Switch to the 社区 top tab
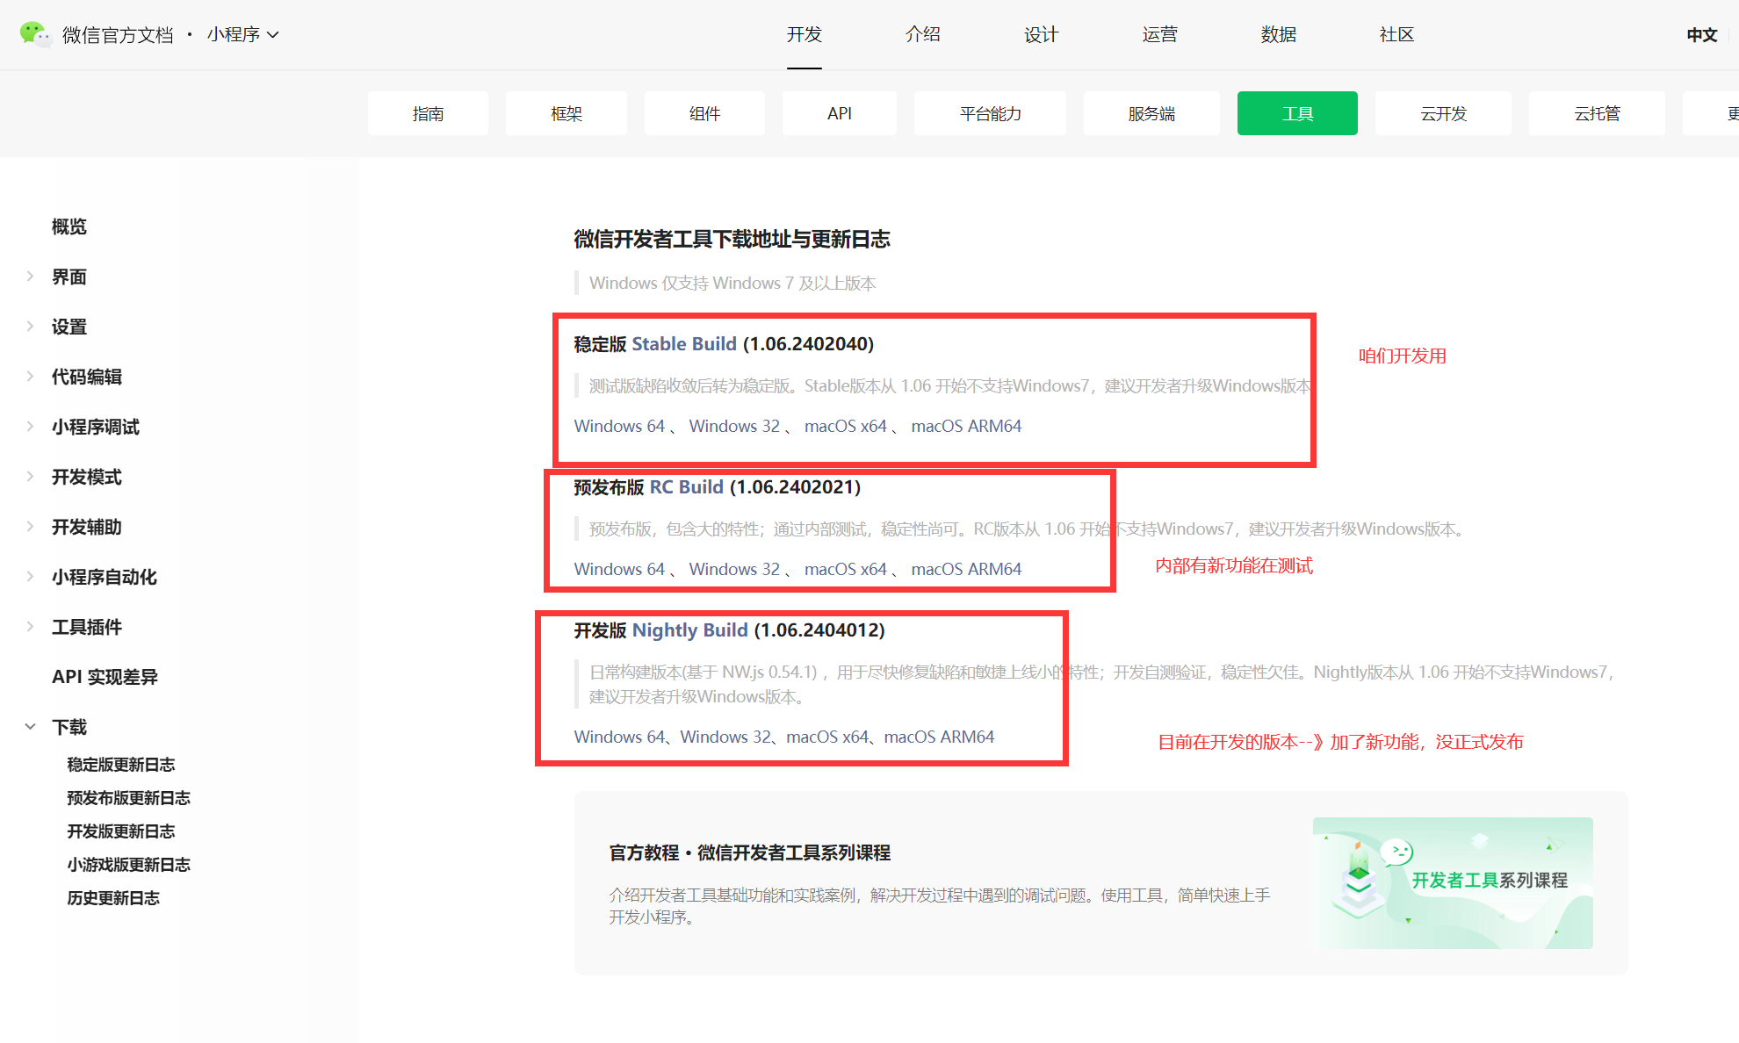1739x1043 pixels. (x=1397, y=34)
